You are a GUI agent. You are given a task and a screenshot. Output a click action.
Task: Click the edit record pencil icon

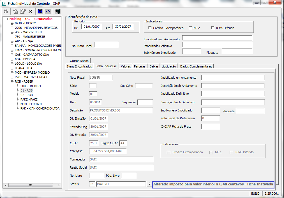coord(23,11)
